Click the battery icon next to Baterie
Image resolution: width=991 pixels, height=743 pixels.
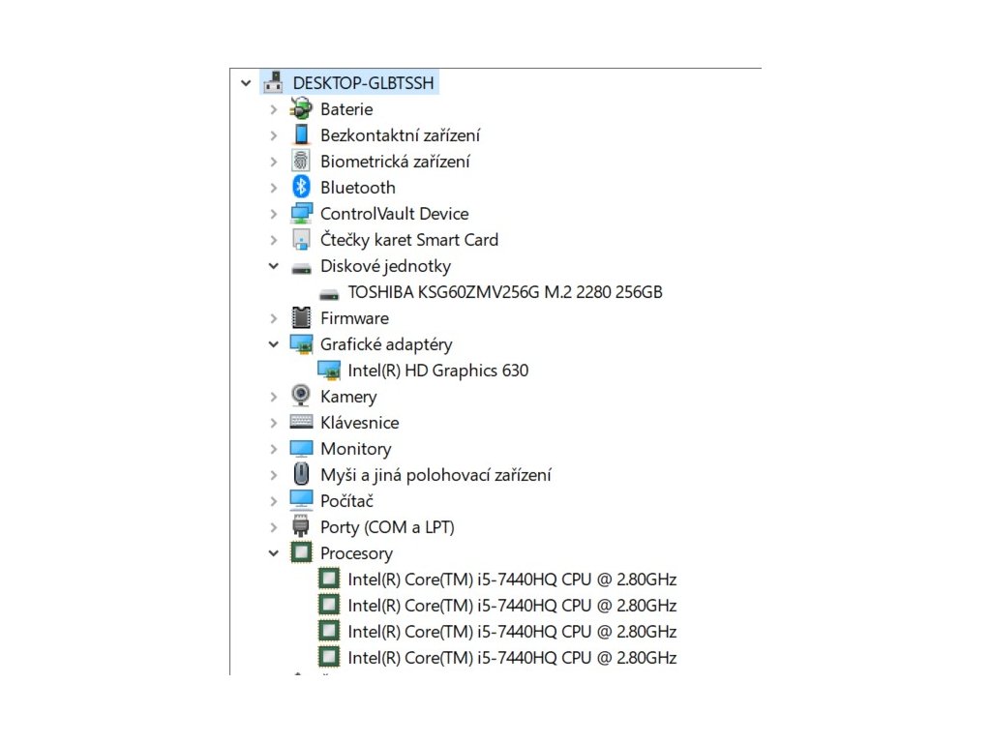point(302,108)
